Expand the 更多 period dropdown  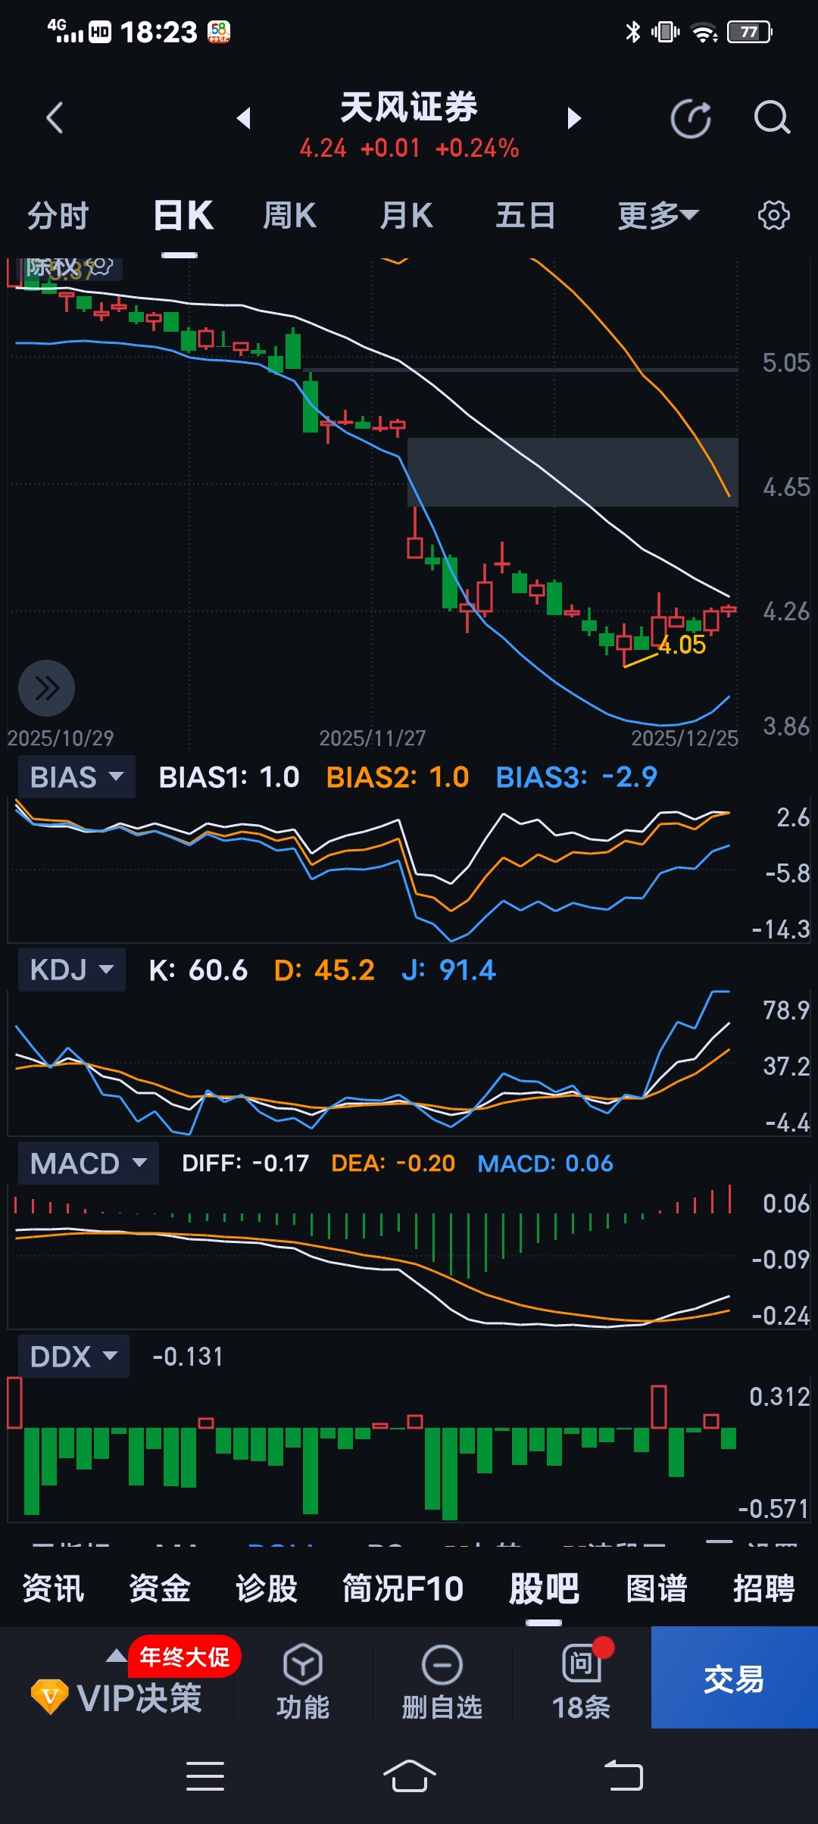(657, 216)
